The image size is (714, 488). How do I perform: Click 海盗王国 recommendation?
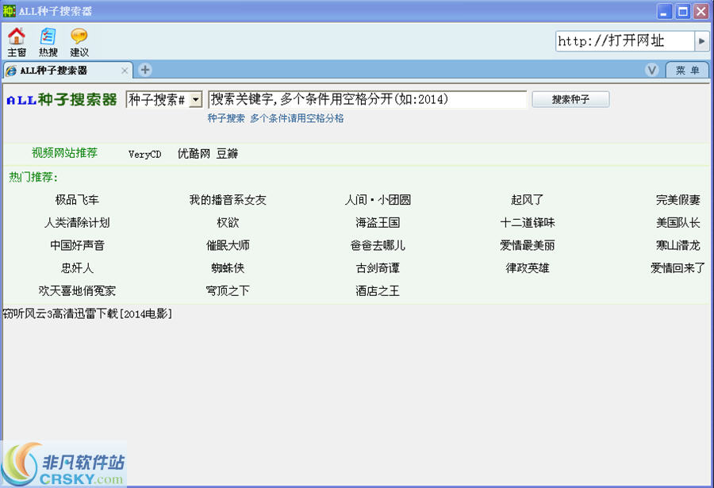coord(378,222)
